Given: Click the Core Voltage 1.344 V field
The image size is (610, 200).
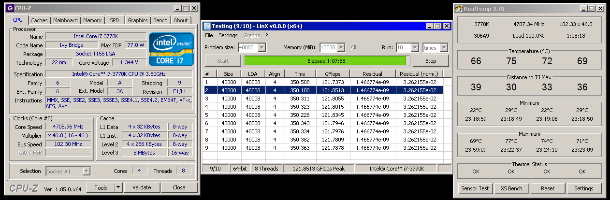Looking at the screenshot, I should coord(129,62).
